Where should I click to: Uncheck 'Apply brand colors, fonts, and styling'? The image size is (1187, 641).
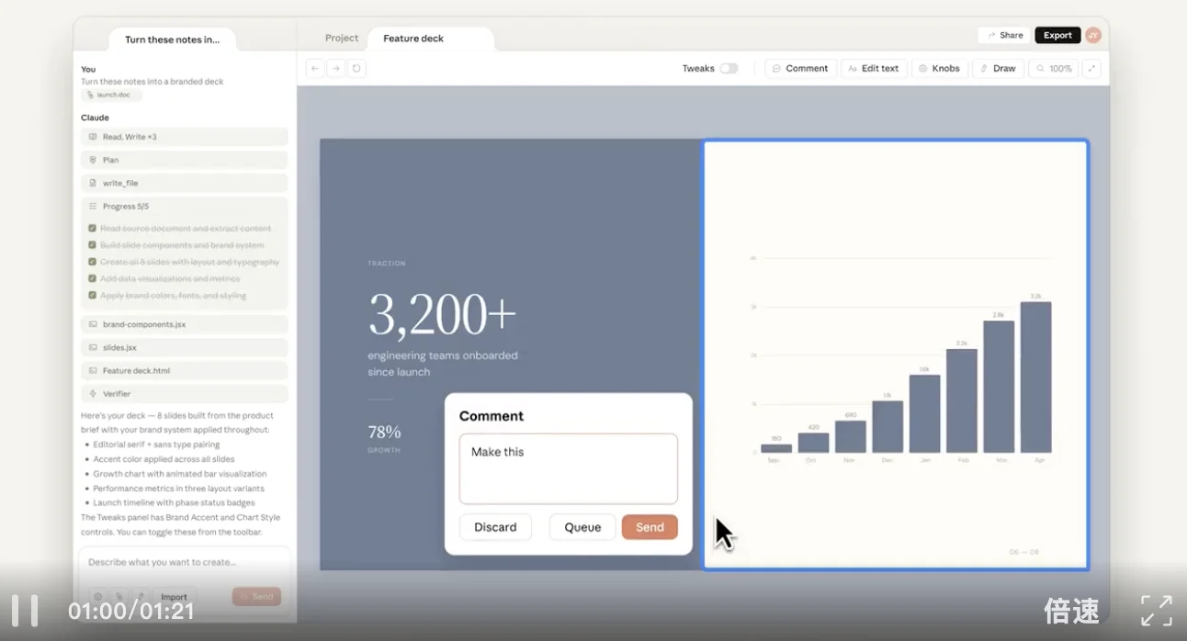pyautogui.click(x=92, y=296)
